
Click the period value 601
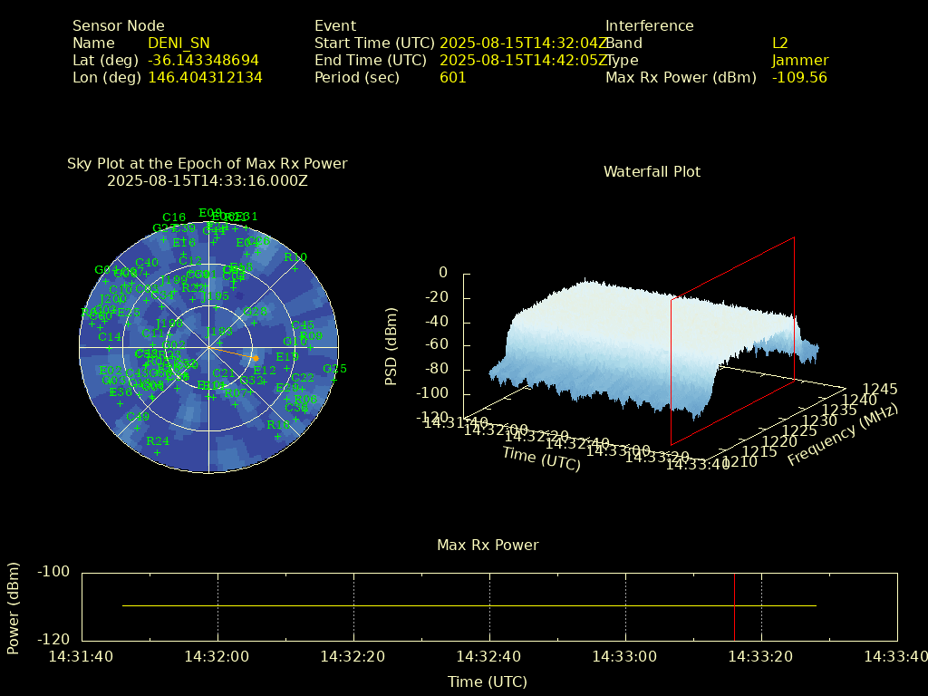coord(452,77)
